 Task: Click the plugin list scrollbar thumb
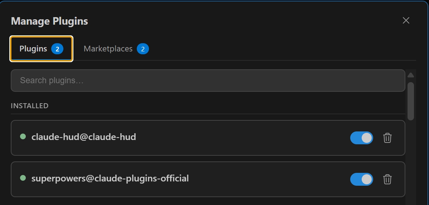tap(411, 101)
